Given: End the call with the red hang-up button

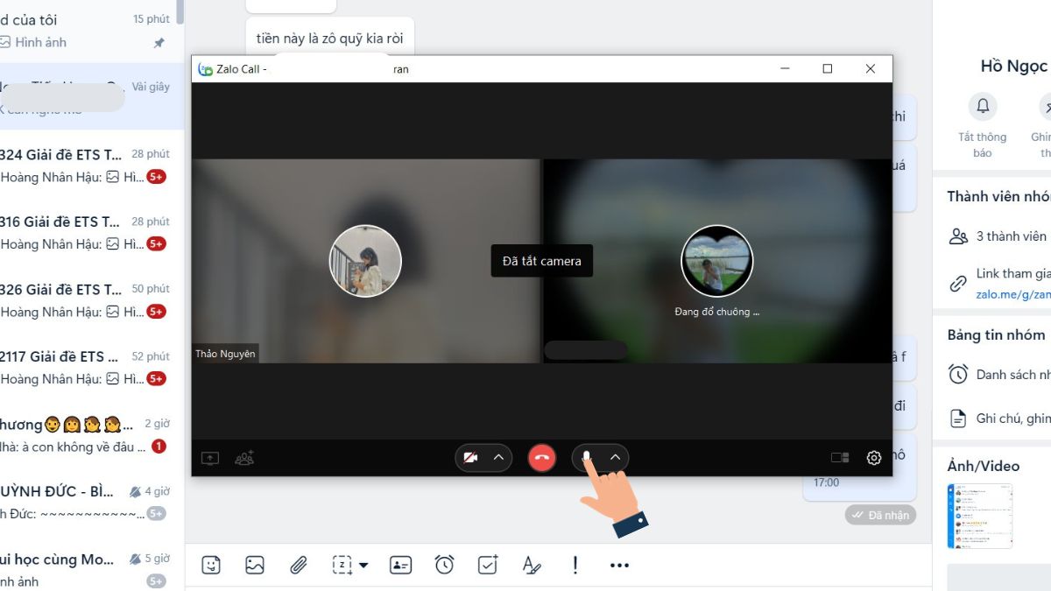Looking at the screenshot, I should pyautogui.click(x=542, y=458).
